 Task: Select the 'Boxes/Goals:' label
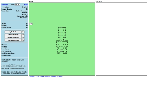pos(6,27)
